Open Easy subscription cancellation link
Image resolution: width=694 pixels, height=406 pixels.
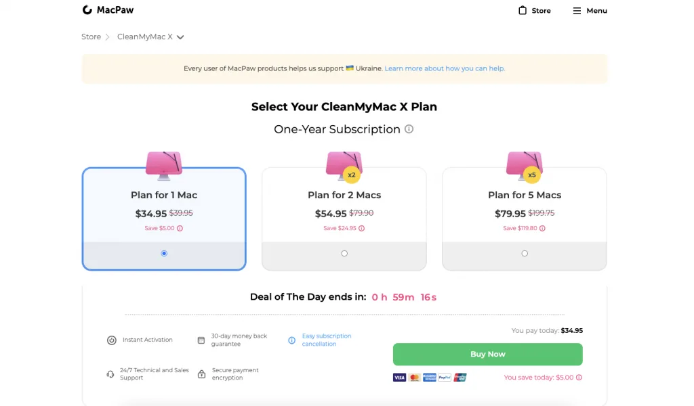327,340
